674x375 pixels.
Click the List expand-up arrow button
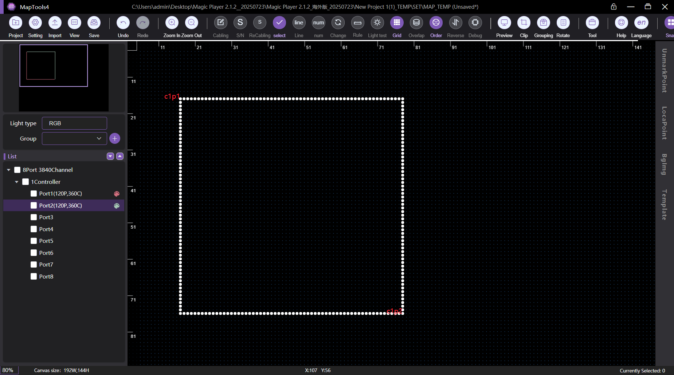(x=120, y=156)
